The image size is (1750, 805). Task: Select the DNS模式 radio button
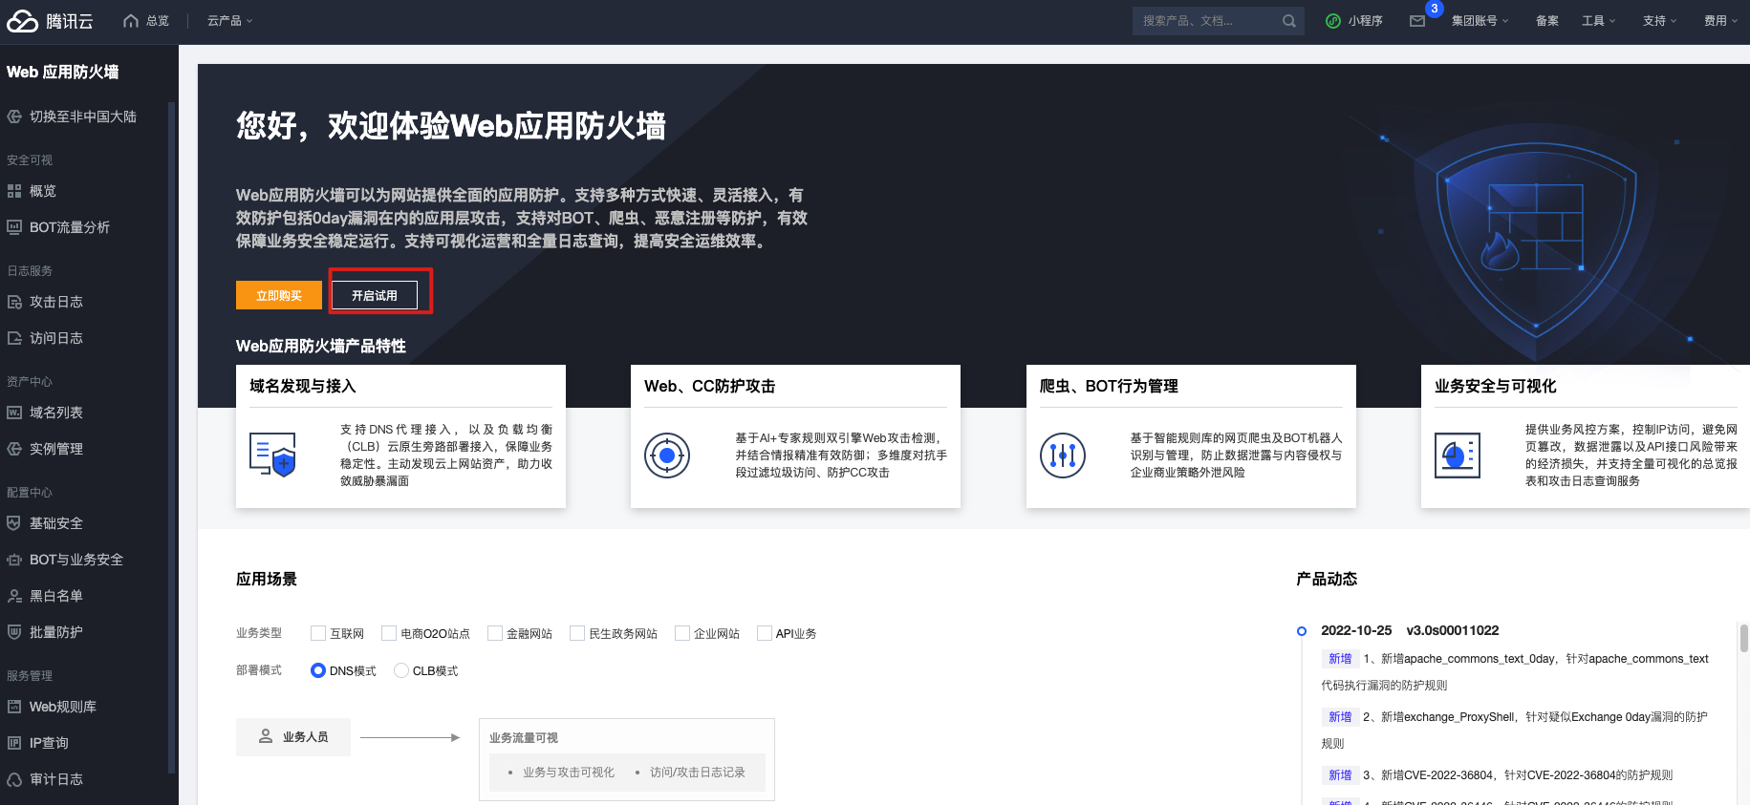click(318, 670)
